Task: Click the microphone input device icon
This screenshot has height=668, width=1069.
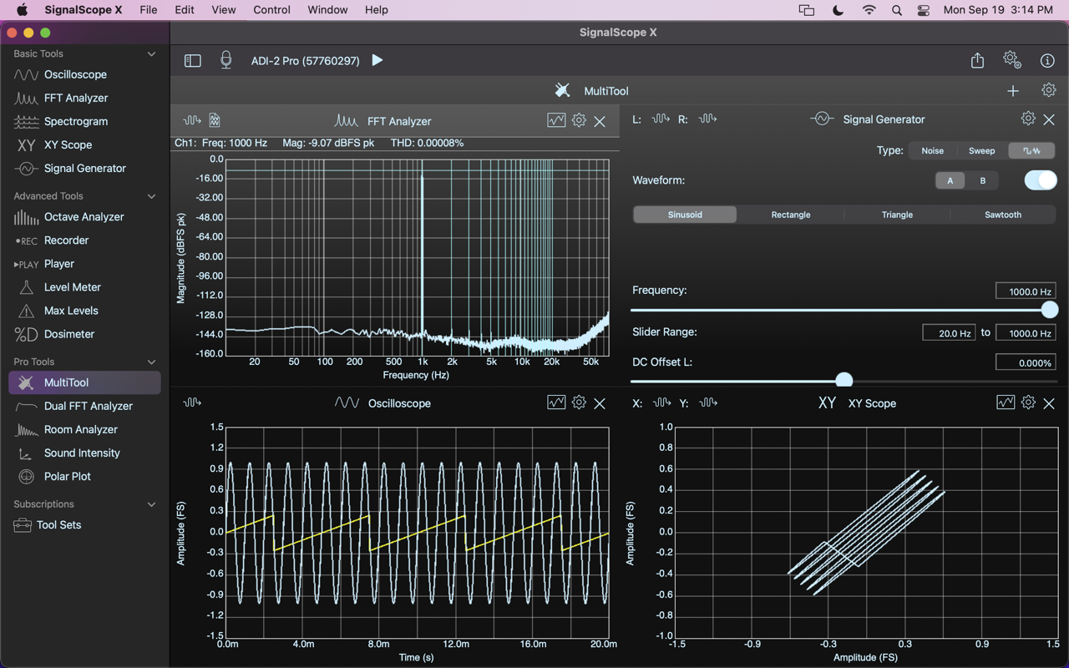Action: pyautogui.click(x=225, y=60)
